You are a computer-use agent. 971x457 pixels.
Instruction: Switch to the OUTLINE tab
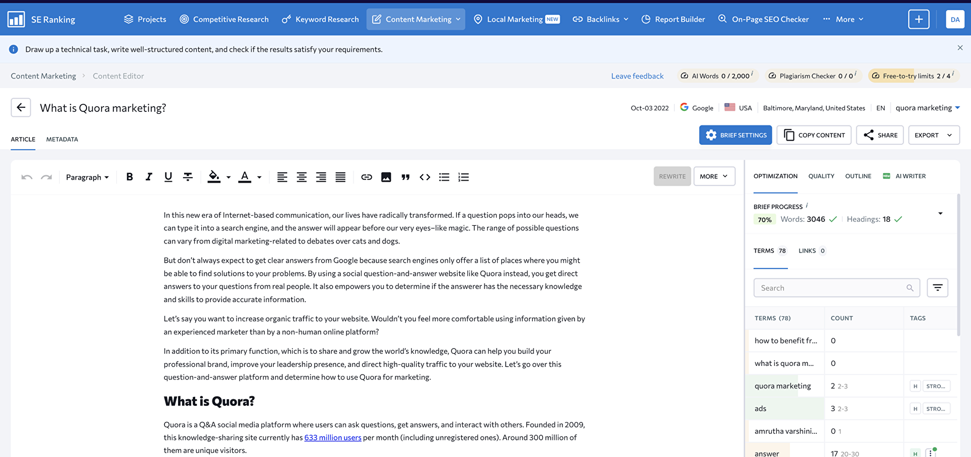(x=858, y=176)
